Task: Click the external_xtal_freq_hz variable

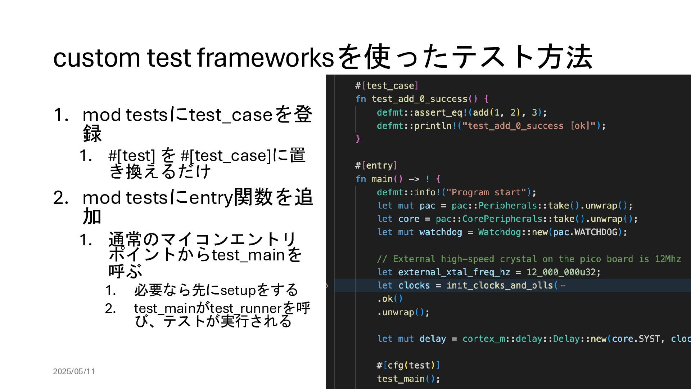Action: click(454, 272)
